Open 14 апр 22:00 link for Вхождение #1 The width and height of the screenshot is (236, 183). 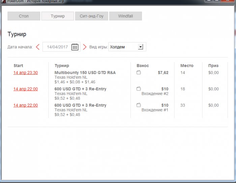click(x=26, y=105)
